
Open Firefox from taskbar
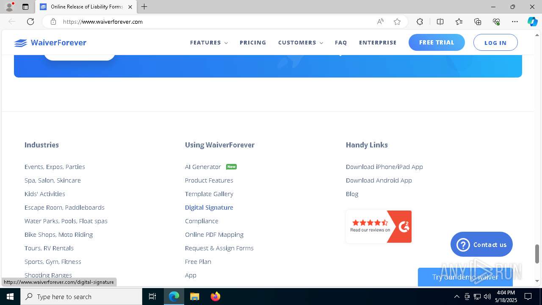(x=215, y=297)
